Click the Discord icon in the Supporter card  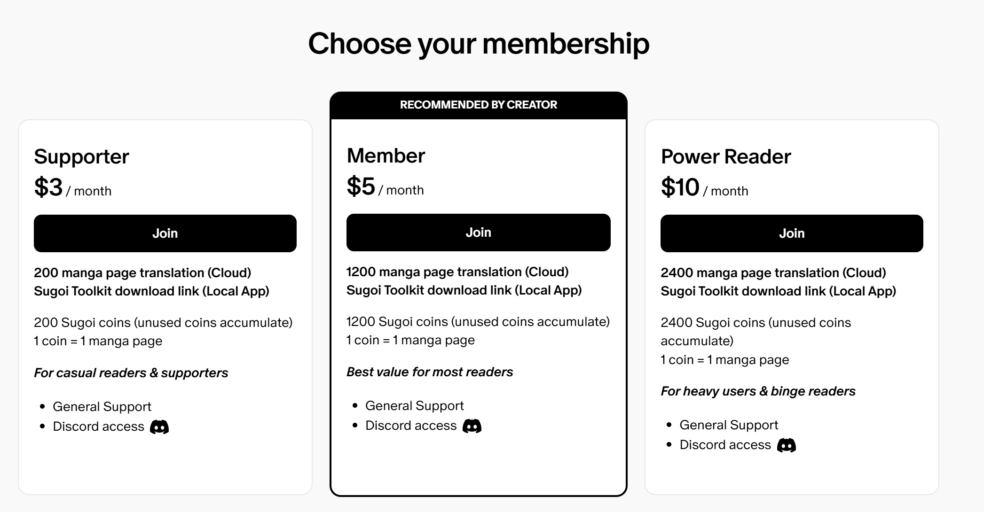[159, 427]
